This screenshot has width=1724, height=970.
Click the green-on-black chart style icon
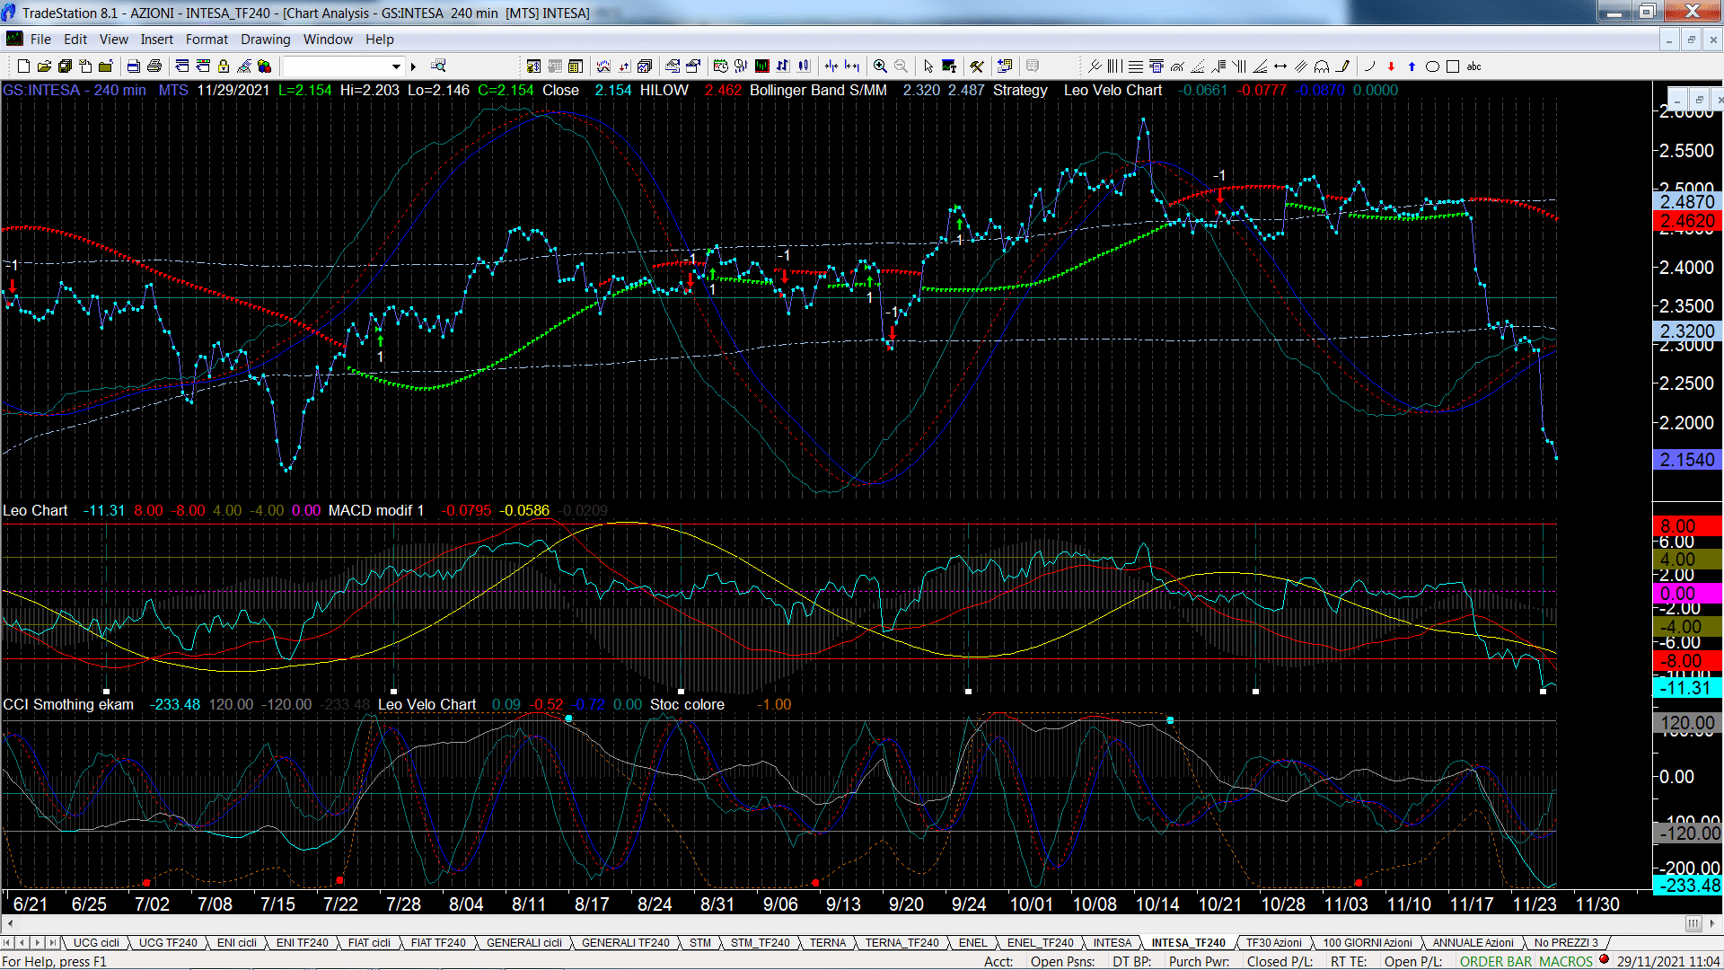pos(762,66)
